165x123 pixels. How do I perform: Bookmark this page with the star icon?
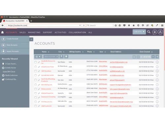115,25
